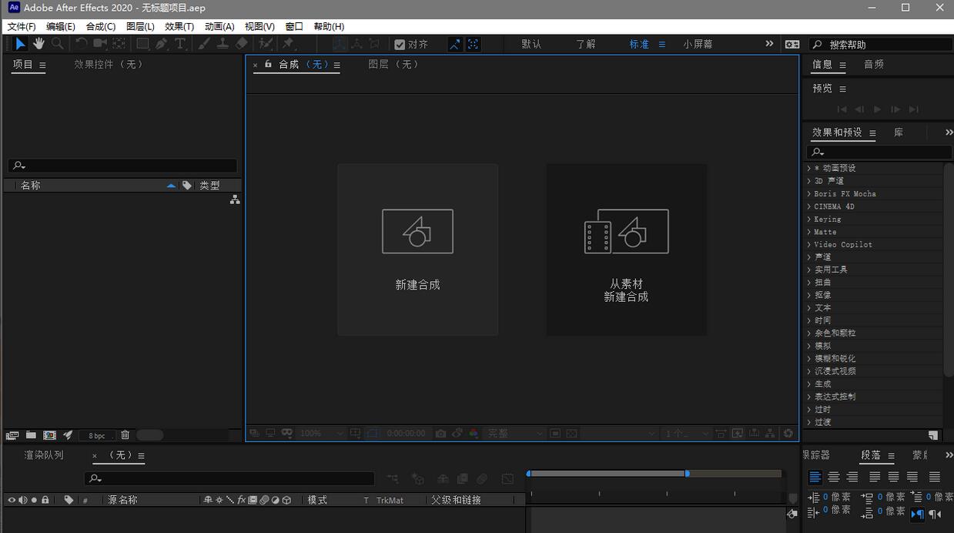The image size is (954, 533).
Task: Expand the 3D 声道 effects category
Action: 808,181
